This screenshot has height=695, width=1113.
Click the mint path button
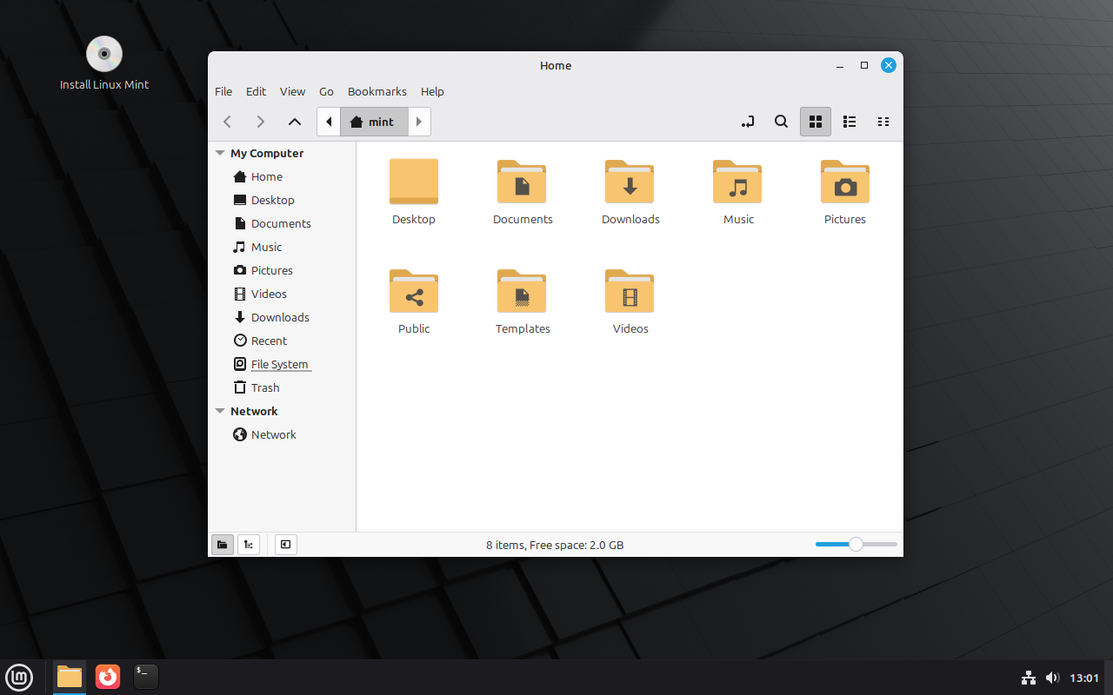click(373, 122)
